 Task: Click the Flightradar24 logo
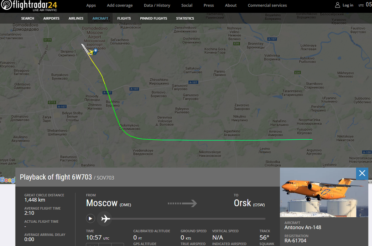click(x=29, y=6)
